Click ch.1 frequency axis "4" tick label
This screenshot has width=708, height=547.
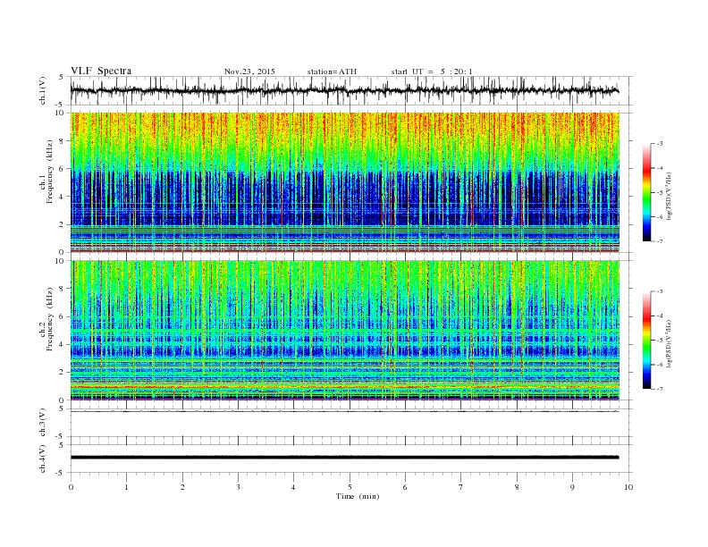[63, 197]
